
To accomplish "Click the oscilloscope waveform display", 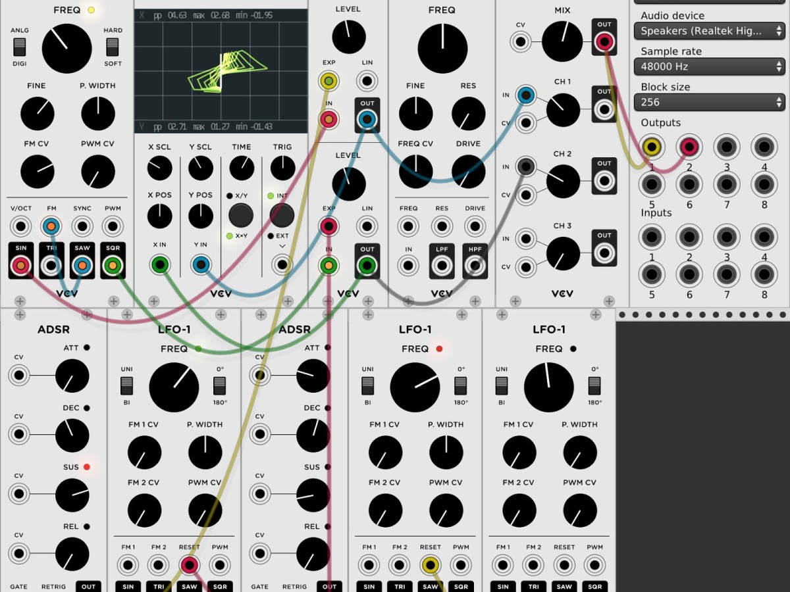I will (221, 71).
